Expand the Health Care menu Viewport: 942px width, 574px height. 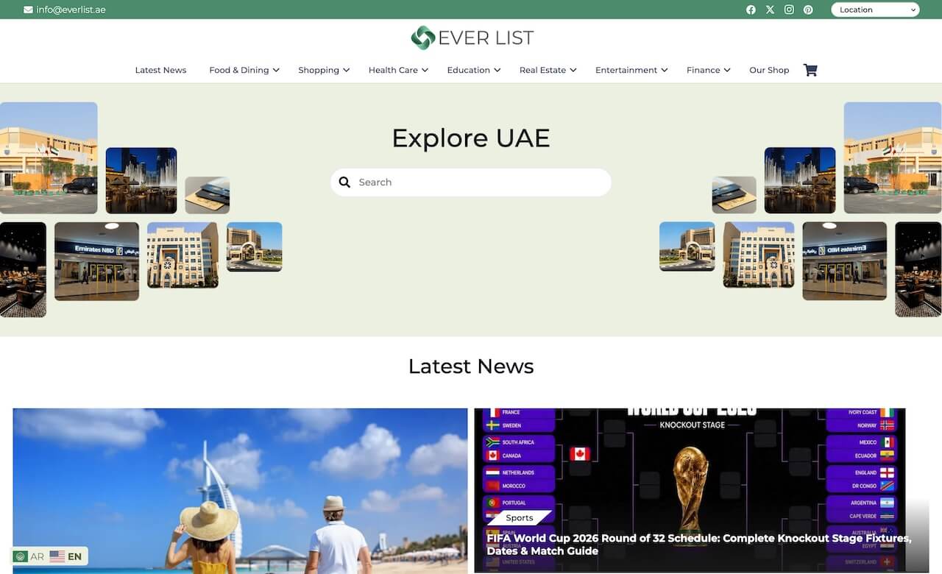pos(398,70)
